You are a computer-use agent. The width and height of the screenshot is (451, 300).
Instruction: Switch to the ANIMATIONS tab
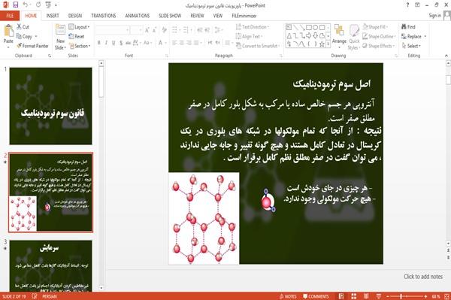point(138,16)
